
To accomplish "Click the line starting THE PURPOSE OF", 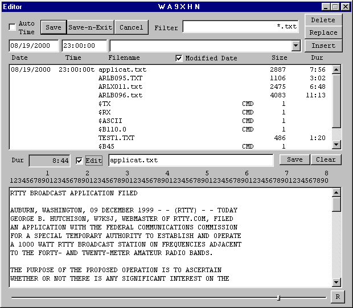I will (116, 270).
